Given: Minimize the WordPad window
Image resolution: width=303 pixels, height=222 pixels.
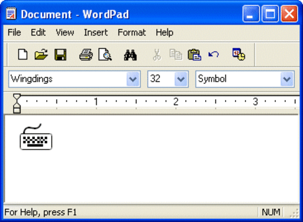Looking at the screenshot, I should (x=251, y=14).
